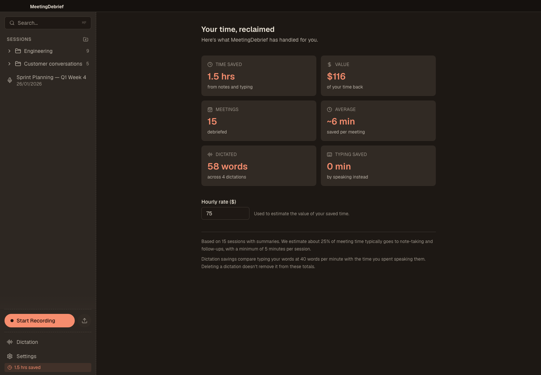The width and height of the screenshot is (541, 375).
Task: Click the SESSIONS section label
Action: (19, 39)
